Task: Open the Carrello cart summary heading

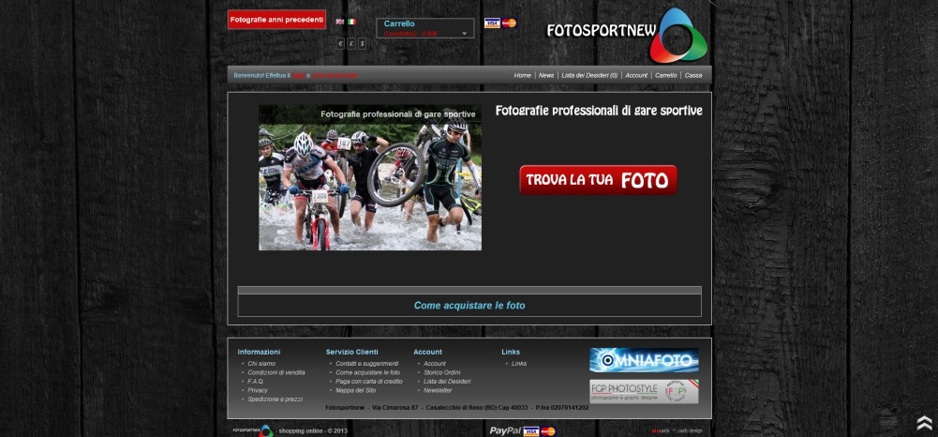Action: click(399, 23)
